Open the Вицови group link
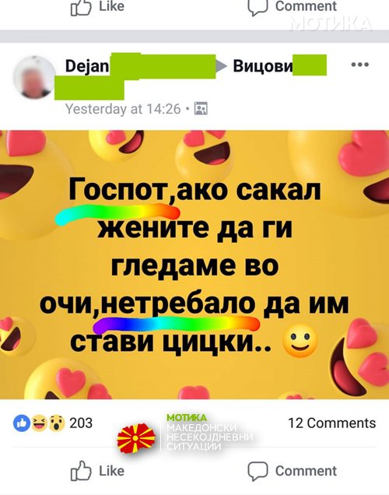Viewport: 389px width, 495px height. (262, 65)
